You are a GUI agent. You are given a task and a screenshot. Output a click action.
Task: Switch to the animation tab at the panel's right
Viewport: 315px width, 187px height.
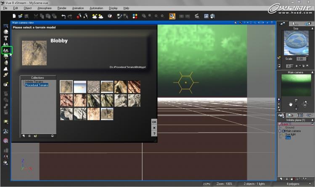pyautogui.click(x=308, y=24)
